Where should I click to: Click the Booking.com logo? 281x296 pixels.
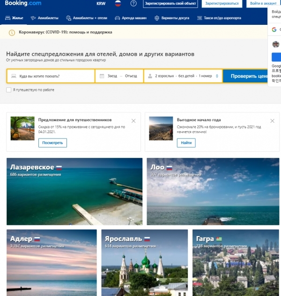(23, 3)
